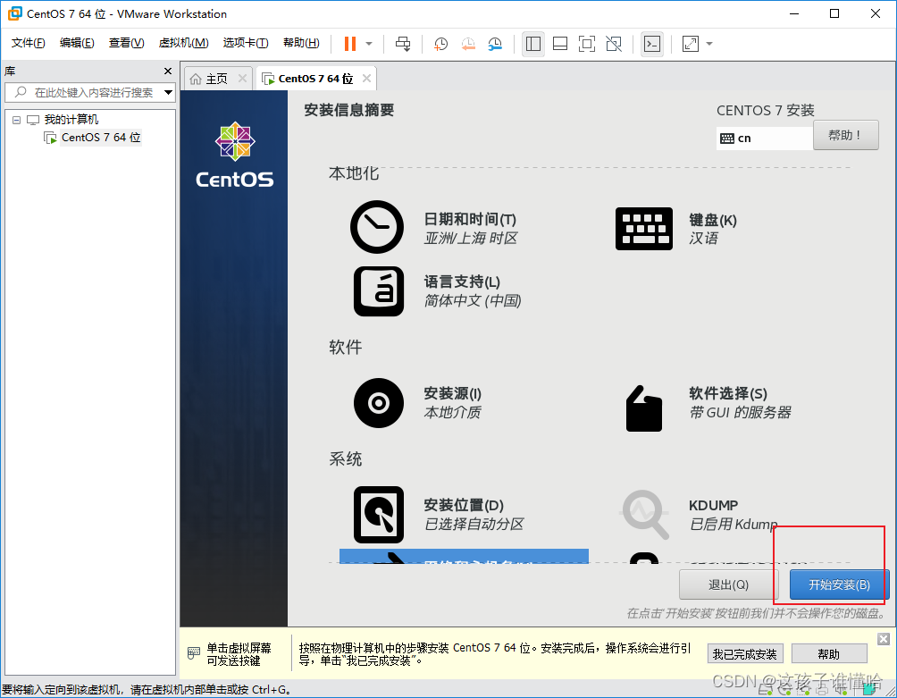This screenshot has height=698, width=897.
Task: Take a snapshot of the VM
Action: [x=440, y=44]
